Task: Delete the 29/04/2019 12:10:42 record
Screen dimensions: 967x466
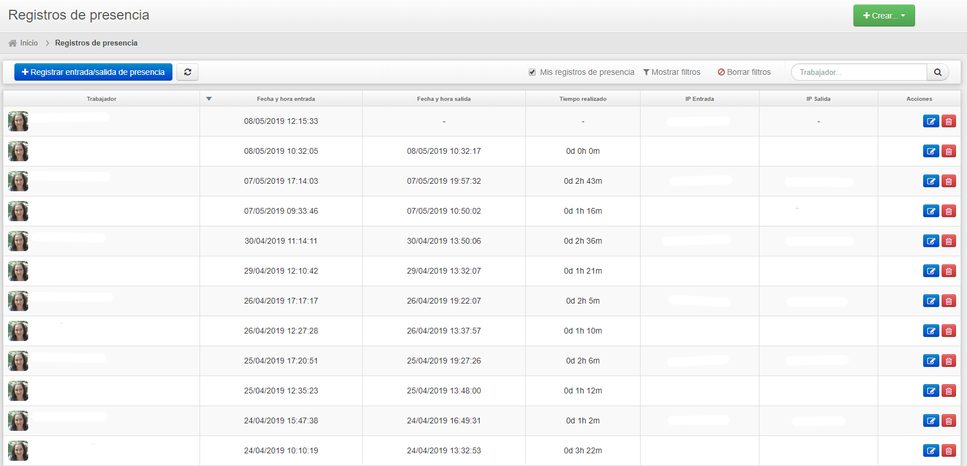Action: tap(949, 271)
